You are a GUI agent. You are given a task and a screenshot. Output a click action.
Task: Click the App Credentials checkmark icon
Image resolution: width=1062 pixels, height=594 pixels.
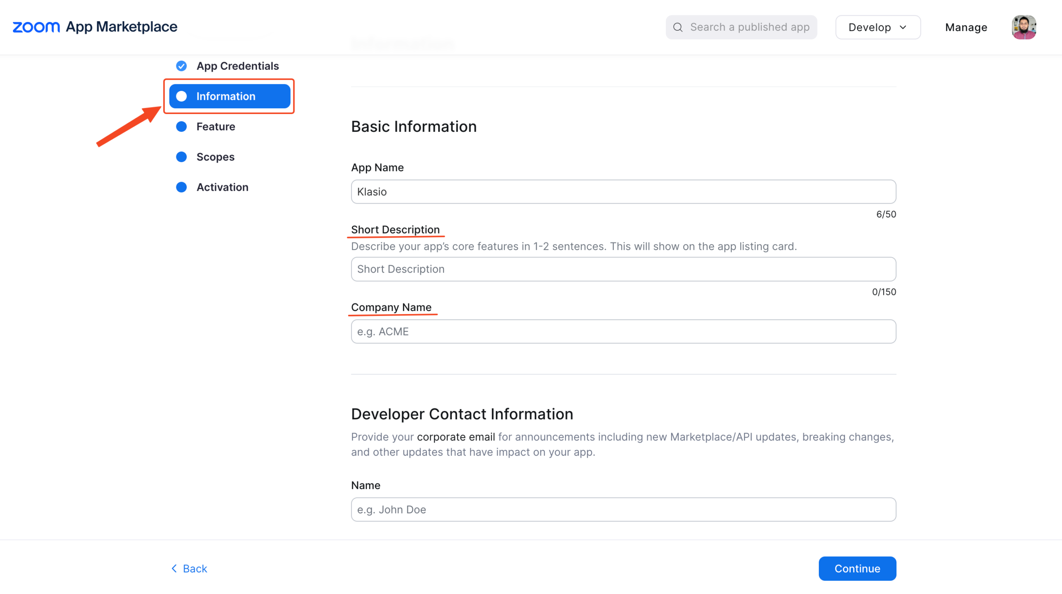(181, 66)
